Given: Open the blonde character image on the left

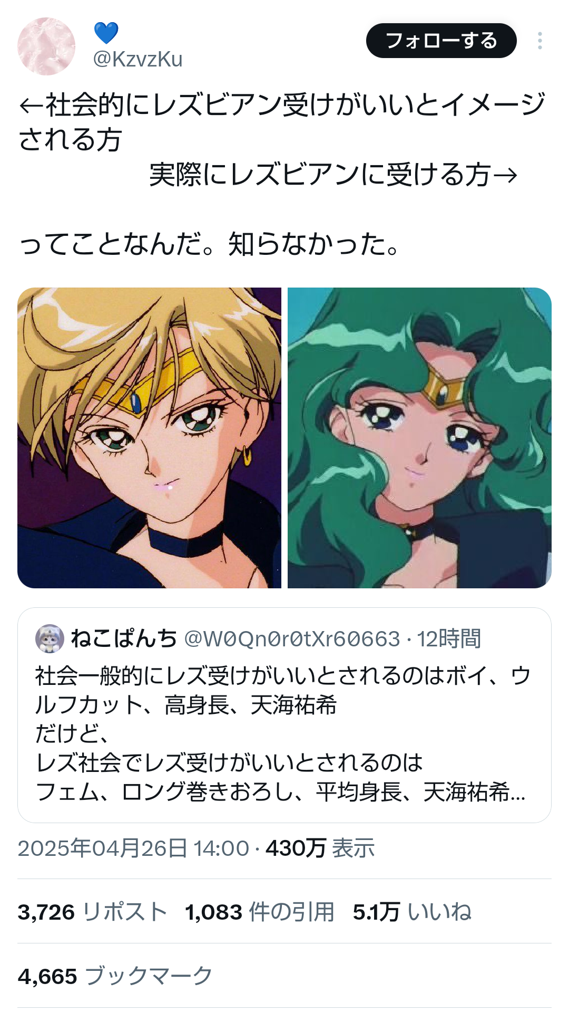Looking at the screenshot, I should [x=149, y=437].
